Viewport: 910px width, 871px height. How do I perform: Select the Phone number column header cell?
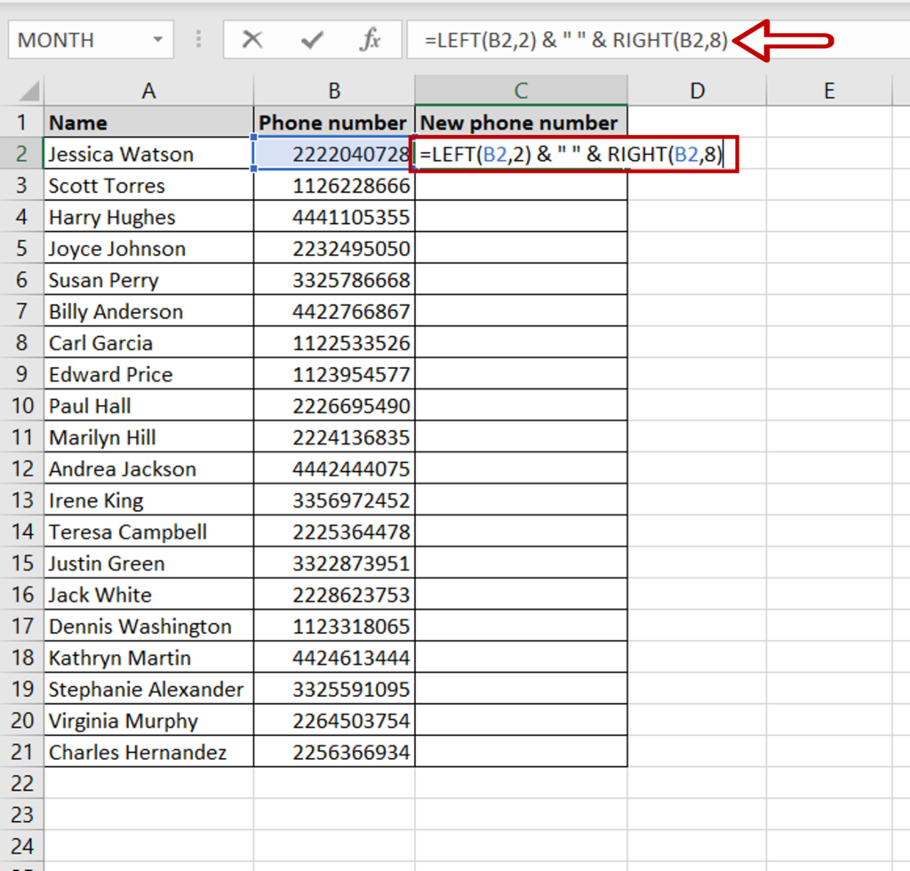click(333, 122)
